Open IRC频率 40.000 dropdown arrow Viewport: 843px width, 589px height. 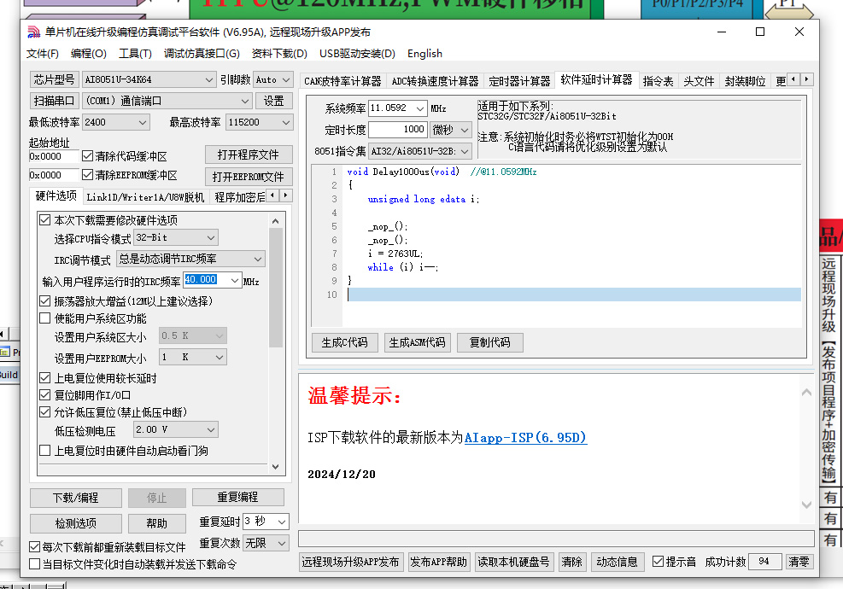tap(234, 281)
